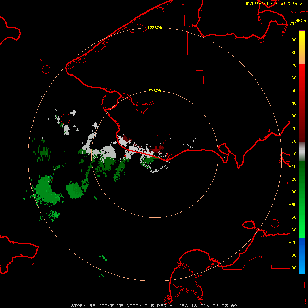308x308 pixels.
Task: Click the NEXR label above the color bar
Action: 301,21
